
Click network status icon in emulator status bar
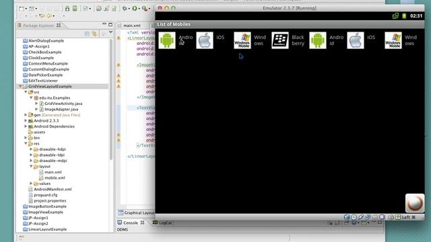pyautogui.click(x=395, y=15)
